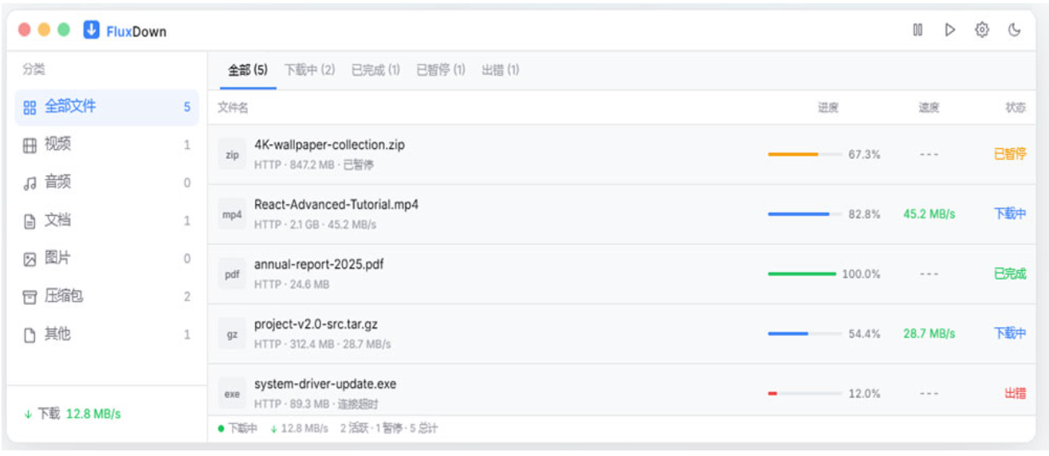Select the 文档 category

tap(107, 220)
